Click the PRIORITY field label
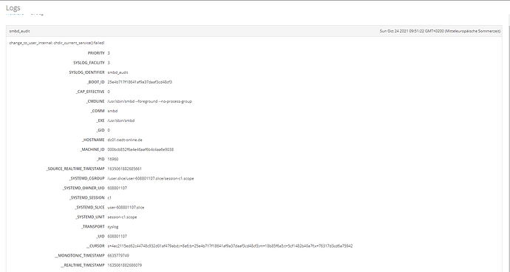Image resolution: width=510 pixels, height=272 pixels. pyautogui.click(x=96, y=53)
